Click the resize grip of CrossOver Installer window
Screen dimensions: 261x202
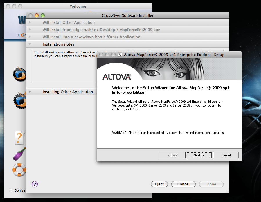[228, 191]
